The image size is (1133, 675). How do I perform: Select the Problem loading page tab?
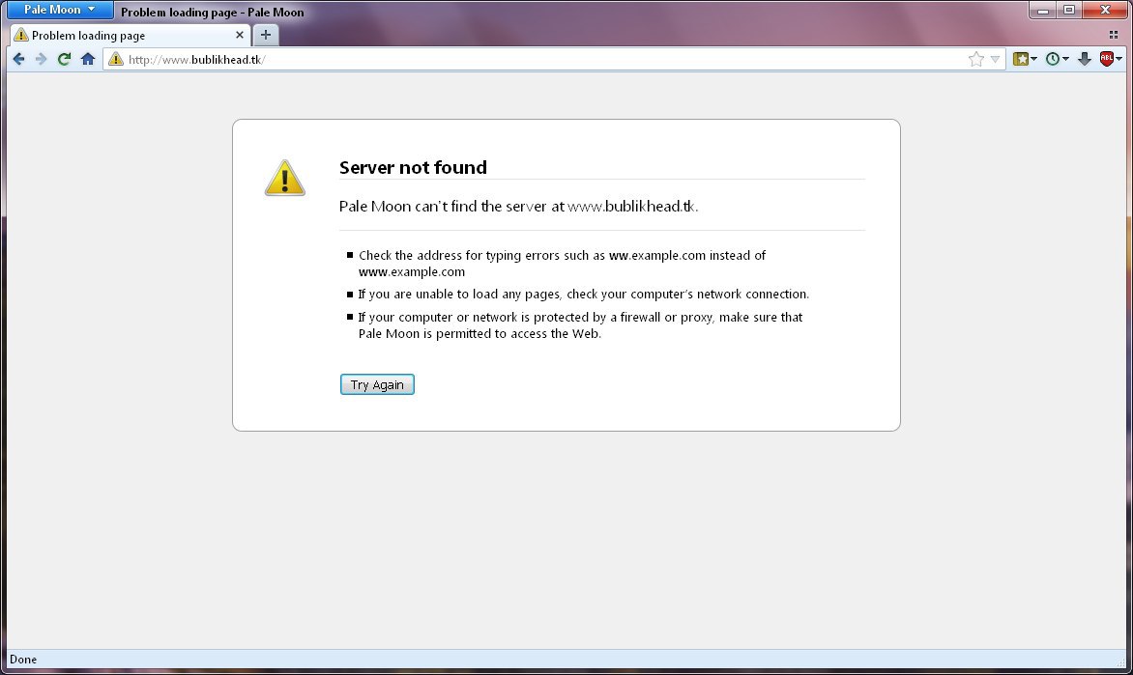131,36
